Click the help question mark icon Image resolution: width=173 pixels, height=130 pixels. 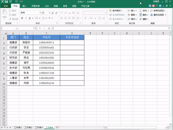[x=160, y=6]
